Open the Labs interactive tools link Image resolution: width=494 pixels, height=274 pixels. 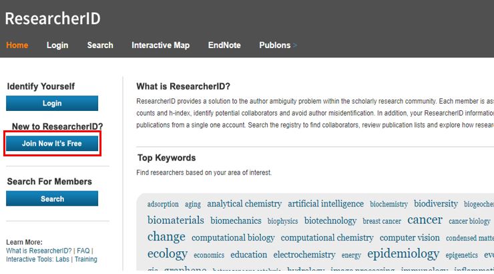pyautogui.click(x=62, y=259)
